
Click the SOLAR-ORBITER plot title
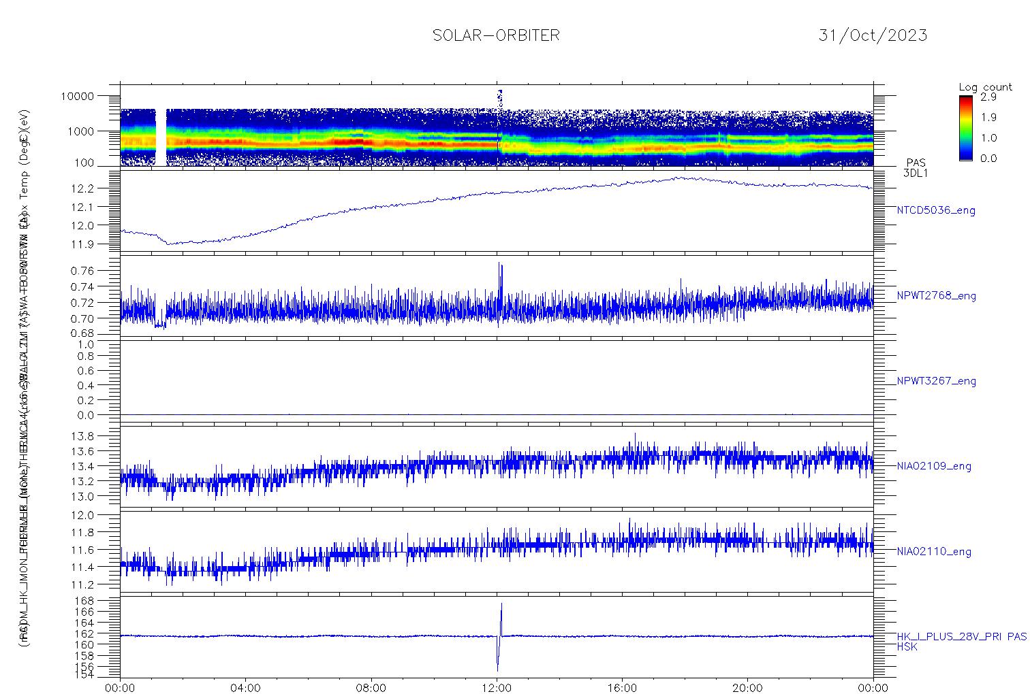[496, 35]
